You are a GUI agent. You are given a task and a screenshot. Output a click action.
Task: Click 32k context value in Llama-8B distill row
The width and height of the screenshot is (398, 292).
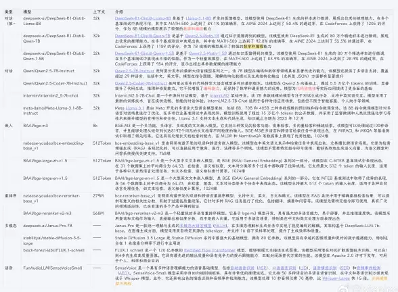[x=96, y=18]
